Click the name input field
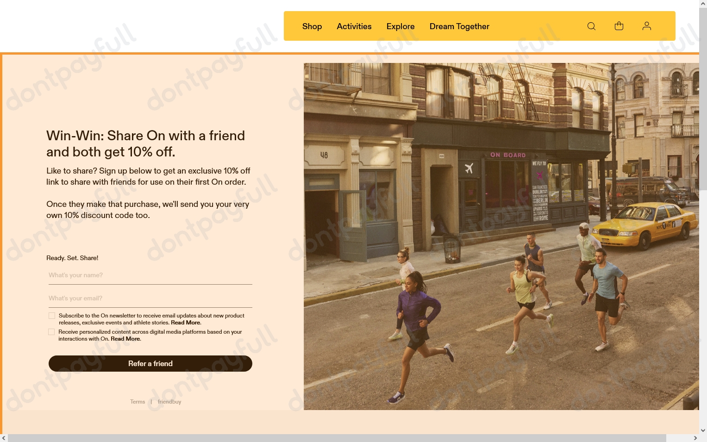 (x=150, y=275)
